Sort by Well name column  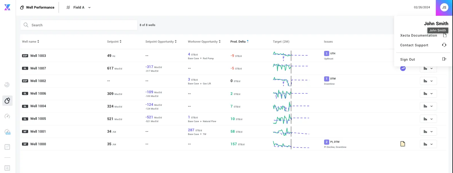[31, 42]
